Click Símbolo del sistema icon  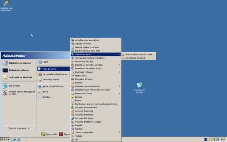coord(5,70)
